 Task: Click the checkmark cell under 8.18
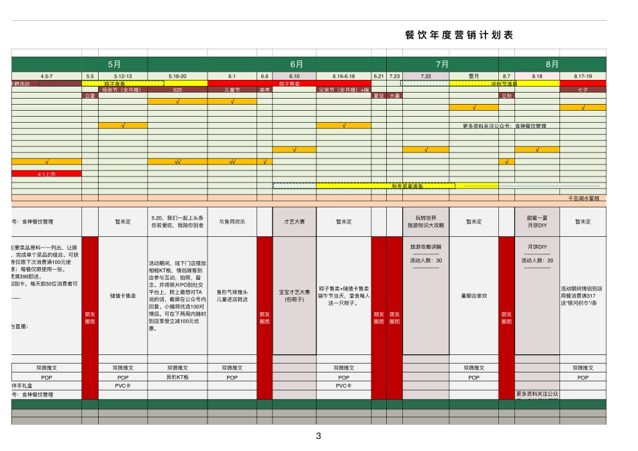[537, 150]
